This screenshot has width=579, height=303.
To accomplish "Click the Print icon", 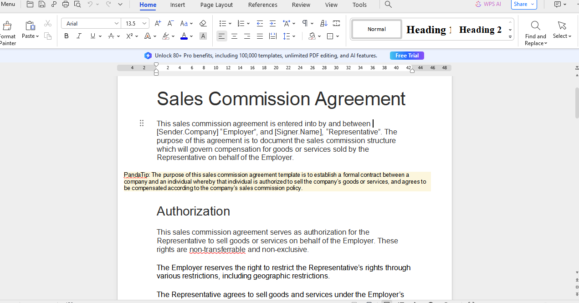I will pos(66,5).
